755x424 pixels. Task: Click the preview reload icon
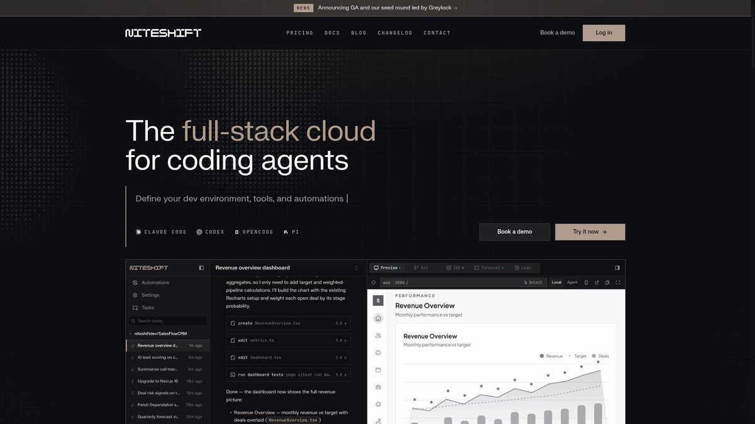374,283
